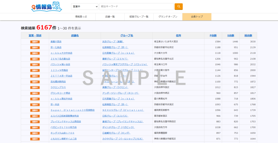
Task: Sort by 営業・閉店 column header
Action: (x=35, y=36)
